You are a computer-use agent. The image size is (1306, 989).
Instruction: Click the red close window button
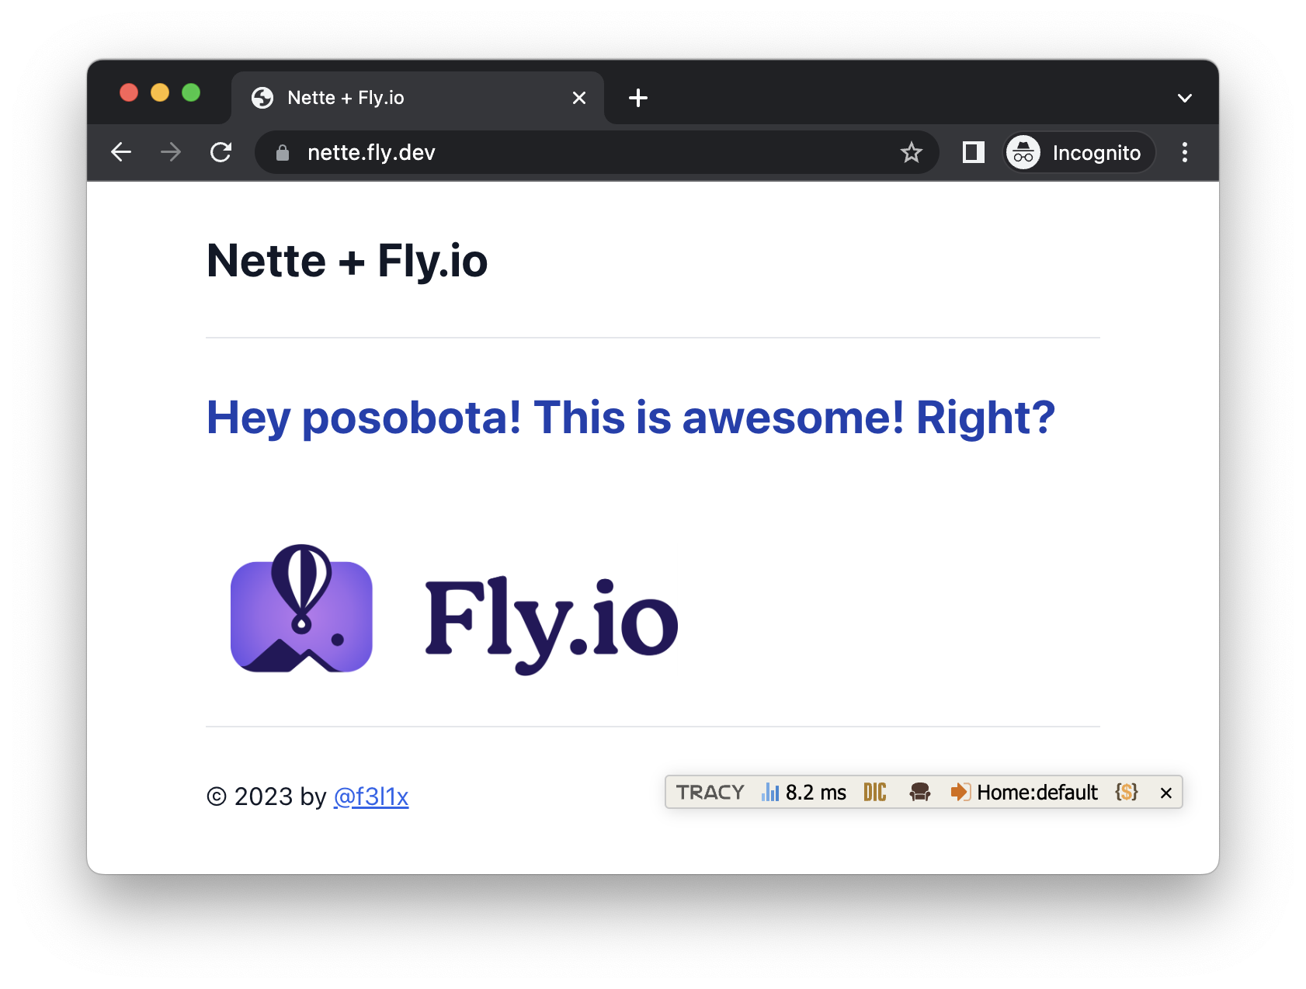click(129, 93)
